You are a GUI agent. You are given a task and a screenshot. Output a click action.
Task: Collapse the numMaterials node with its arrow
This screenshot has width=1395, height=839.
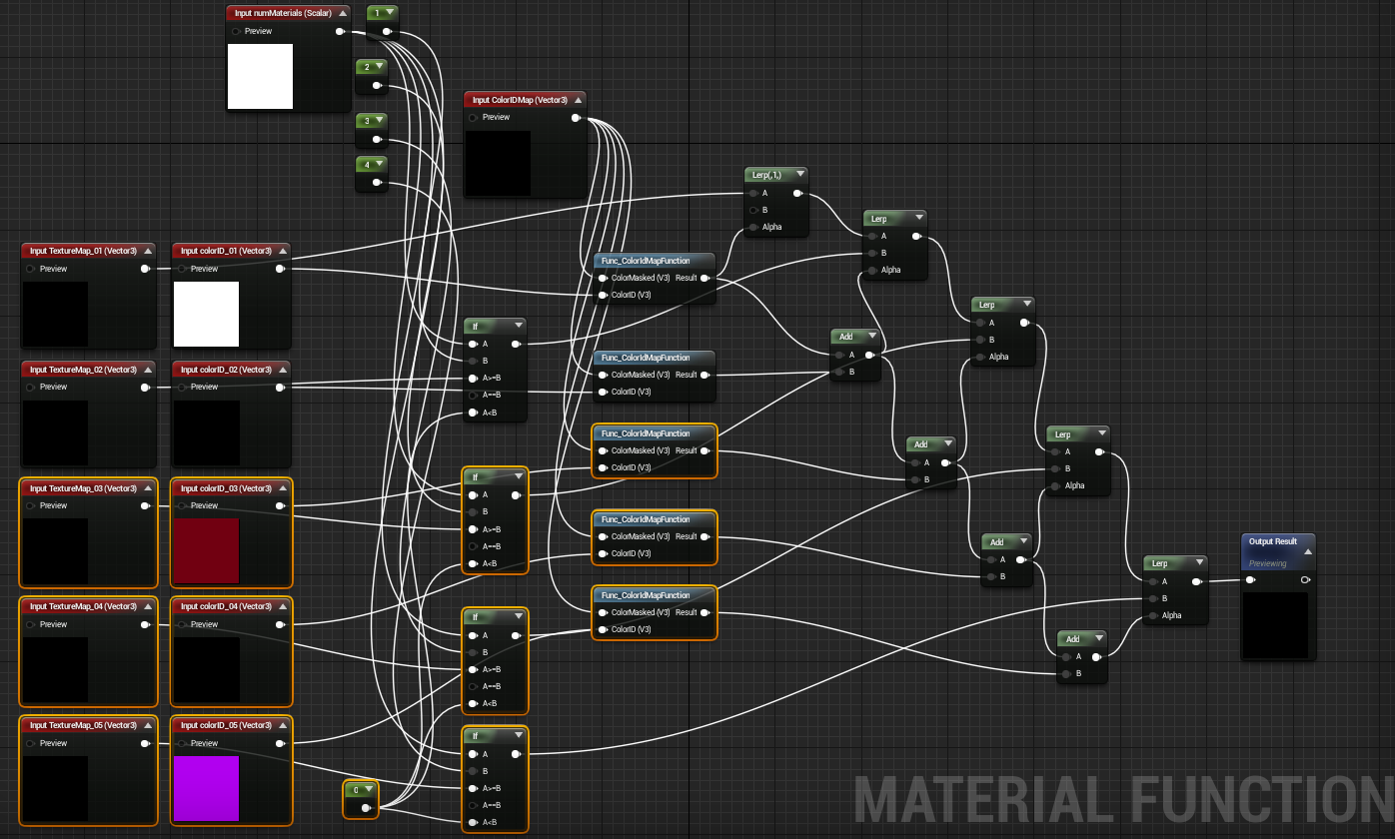343,14
